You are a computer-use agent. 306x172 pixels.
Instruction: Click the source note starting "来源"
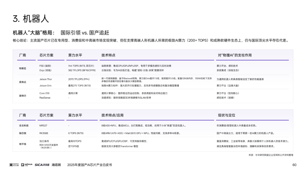tap(271, 155)
